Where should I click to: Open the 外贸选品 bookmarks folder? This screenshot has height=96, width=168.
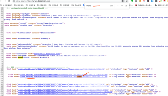[x=53, y=5]
